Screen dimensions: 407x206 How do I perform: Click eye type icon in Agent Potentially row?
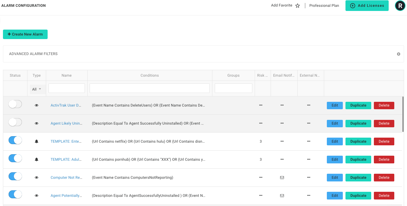click(x=37, y=196)
